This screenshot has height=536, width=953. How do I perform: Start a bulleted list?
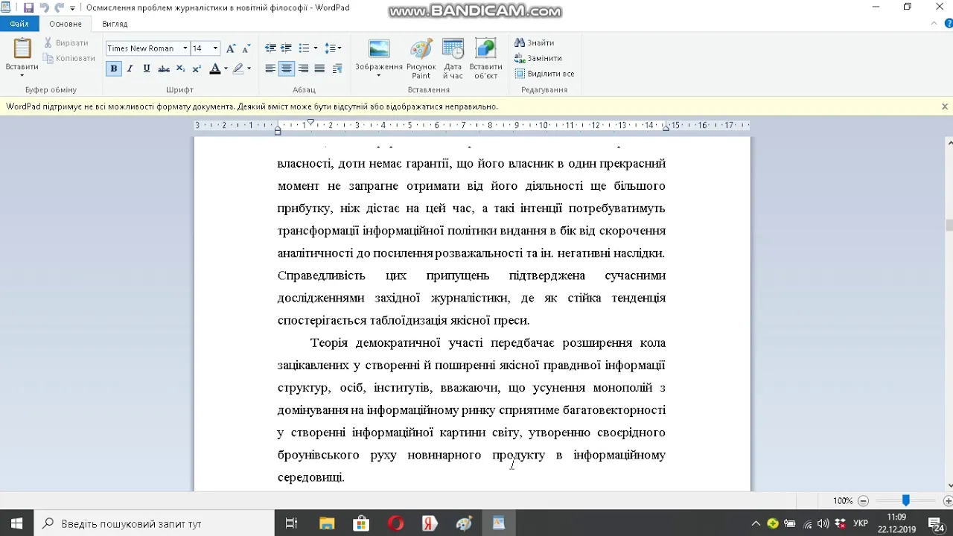(304, 48)
